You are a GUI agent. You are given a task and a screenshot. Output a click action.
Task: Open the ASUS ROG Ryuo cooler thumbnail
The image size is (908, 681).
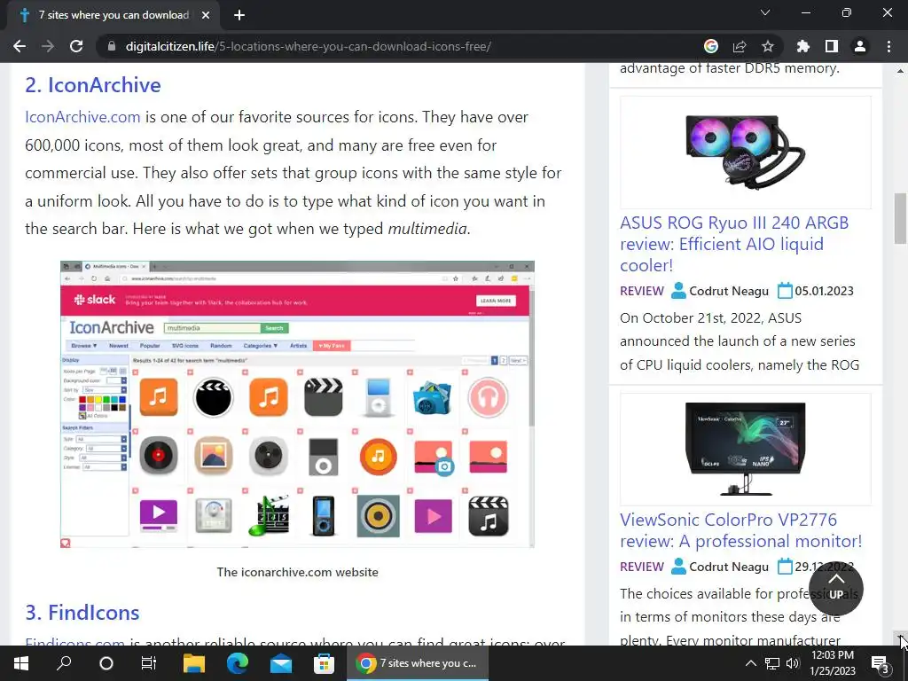coord(745,153)
